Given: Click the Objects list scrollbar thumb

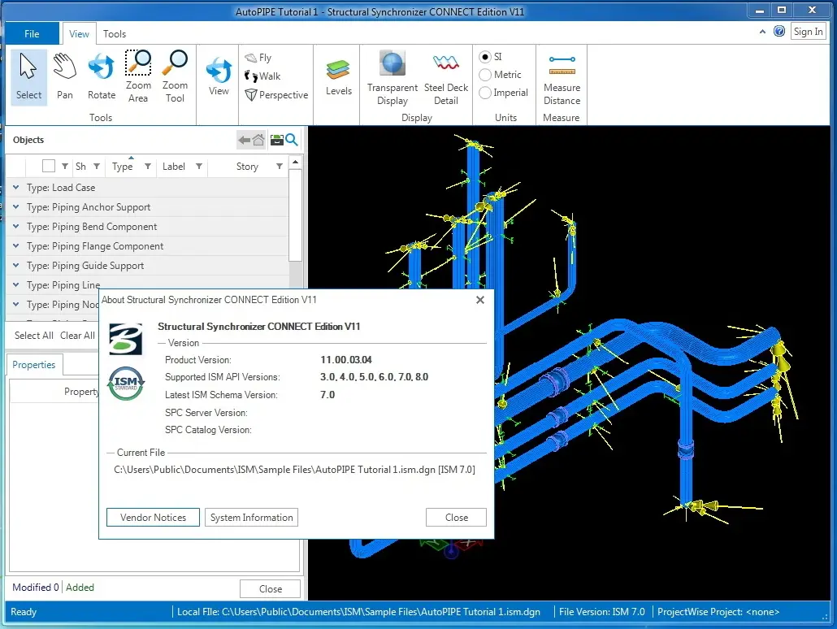Looking at the screenshot, I should coord(295,215).
